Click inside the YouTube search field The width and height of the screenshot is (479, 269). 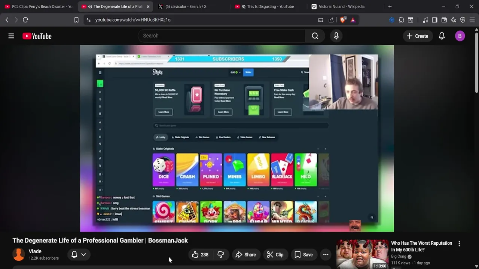point(222,36)
